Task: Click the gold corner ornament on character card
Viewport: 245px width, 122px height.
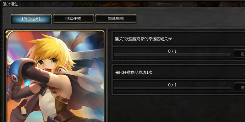Action: pos(9,34)
